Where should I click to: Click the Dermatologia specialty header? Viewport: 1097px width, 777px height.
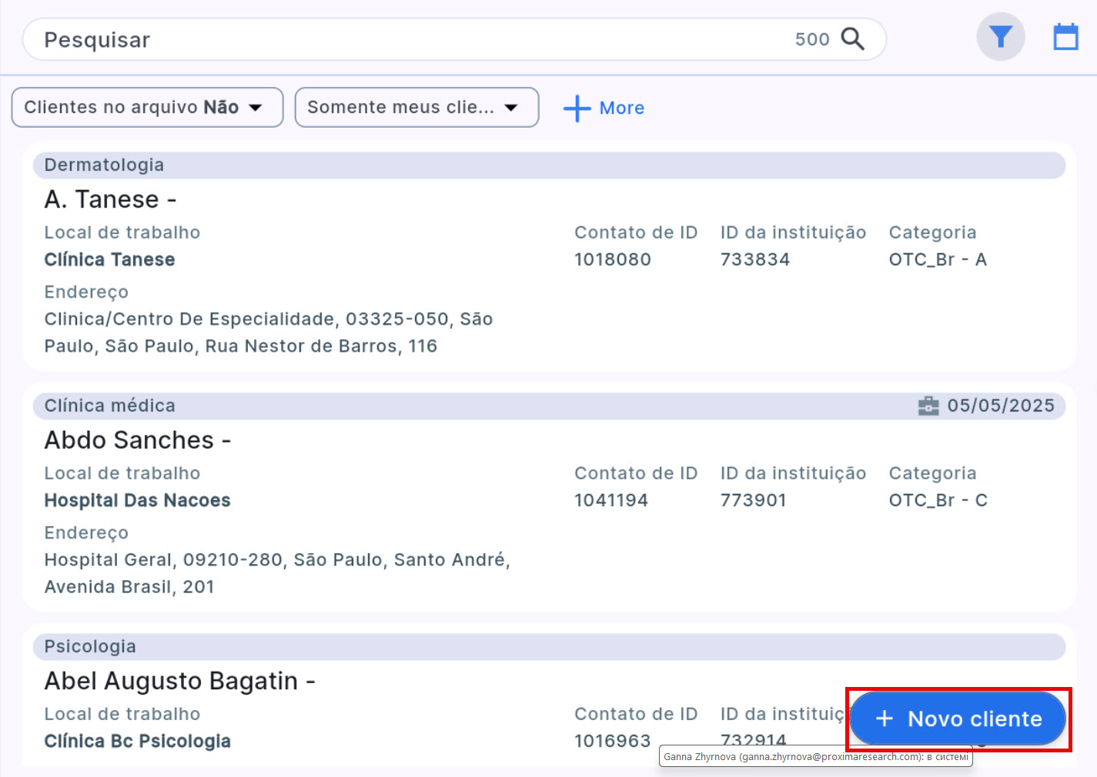point(103,165)
